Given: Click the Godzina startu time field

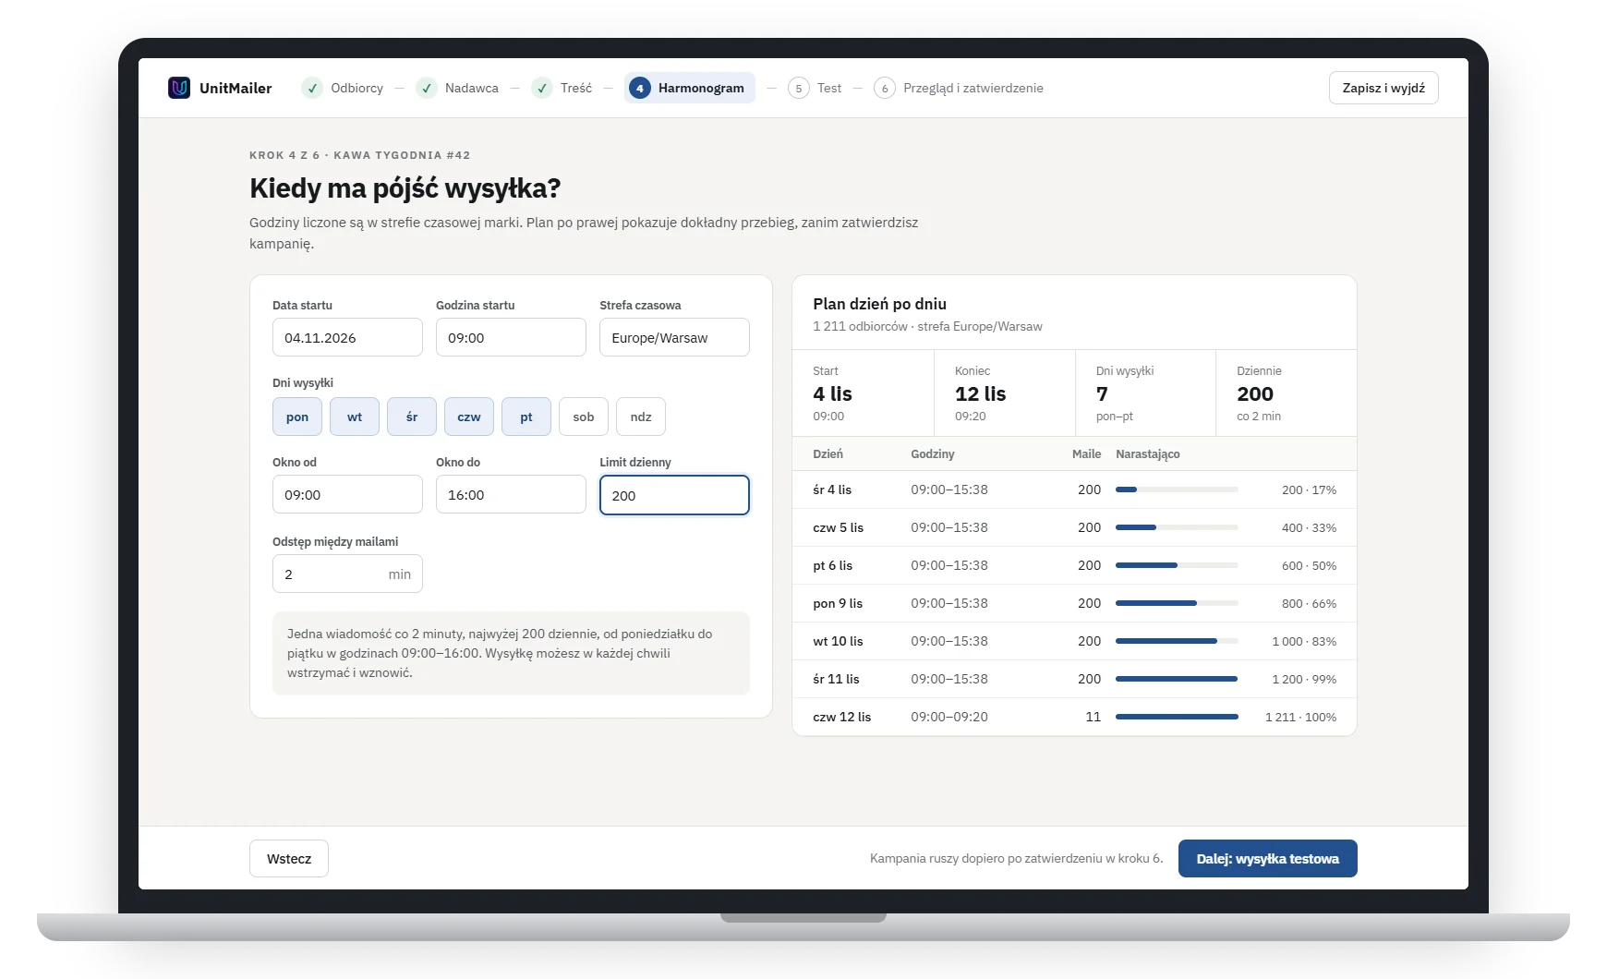Looking at the screenshot, I should 511,337.
